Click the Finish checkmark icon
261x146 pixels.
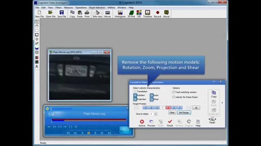pyautogui.click(x=170, y=123)
